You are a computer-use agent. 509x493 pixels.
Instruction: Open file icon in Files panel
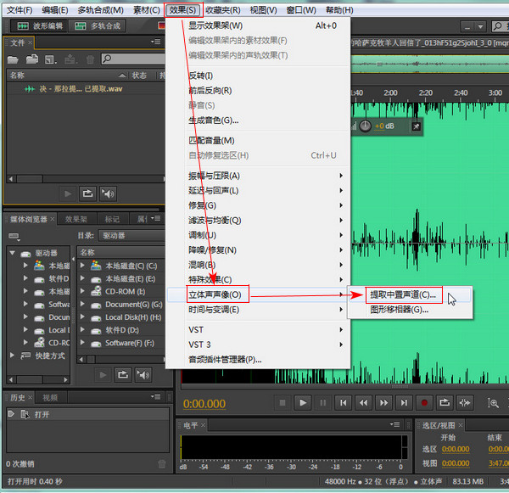(x=13, y=59)
